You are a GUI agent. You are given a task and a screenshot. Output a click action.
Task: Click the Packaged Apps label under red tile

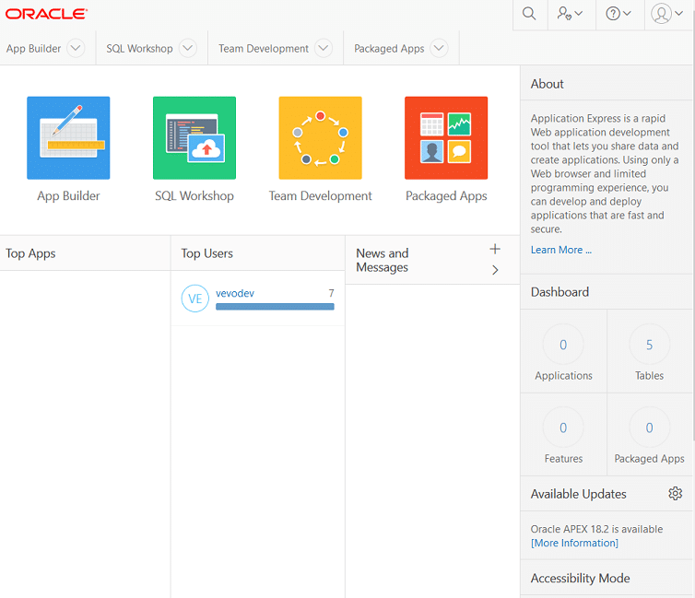(x=446, y=195)
